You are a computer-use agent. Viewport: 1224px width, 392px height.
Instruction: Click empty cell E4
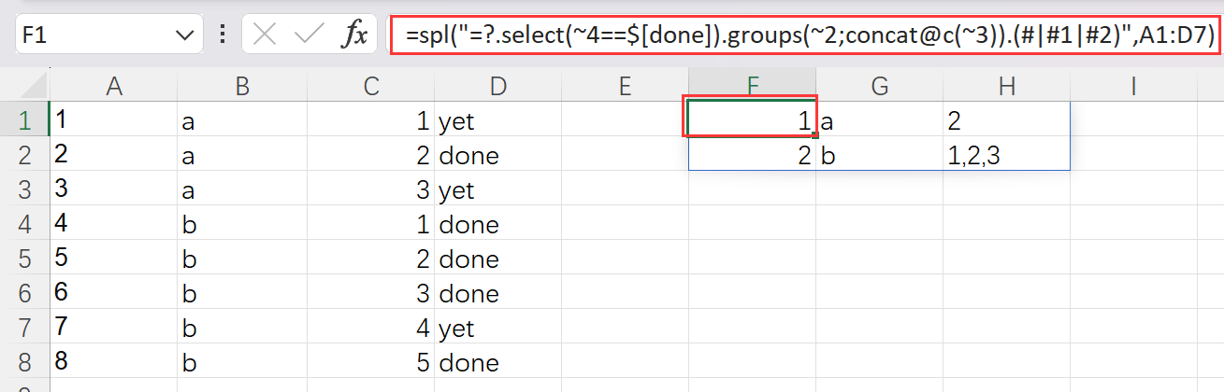(625, 224)
